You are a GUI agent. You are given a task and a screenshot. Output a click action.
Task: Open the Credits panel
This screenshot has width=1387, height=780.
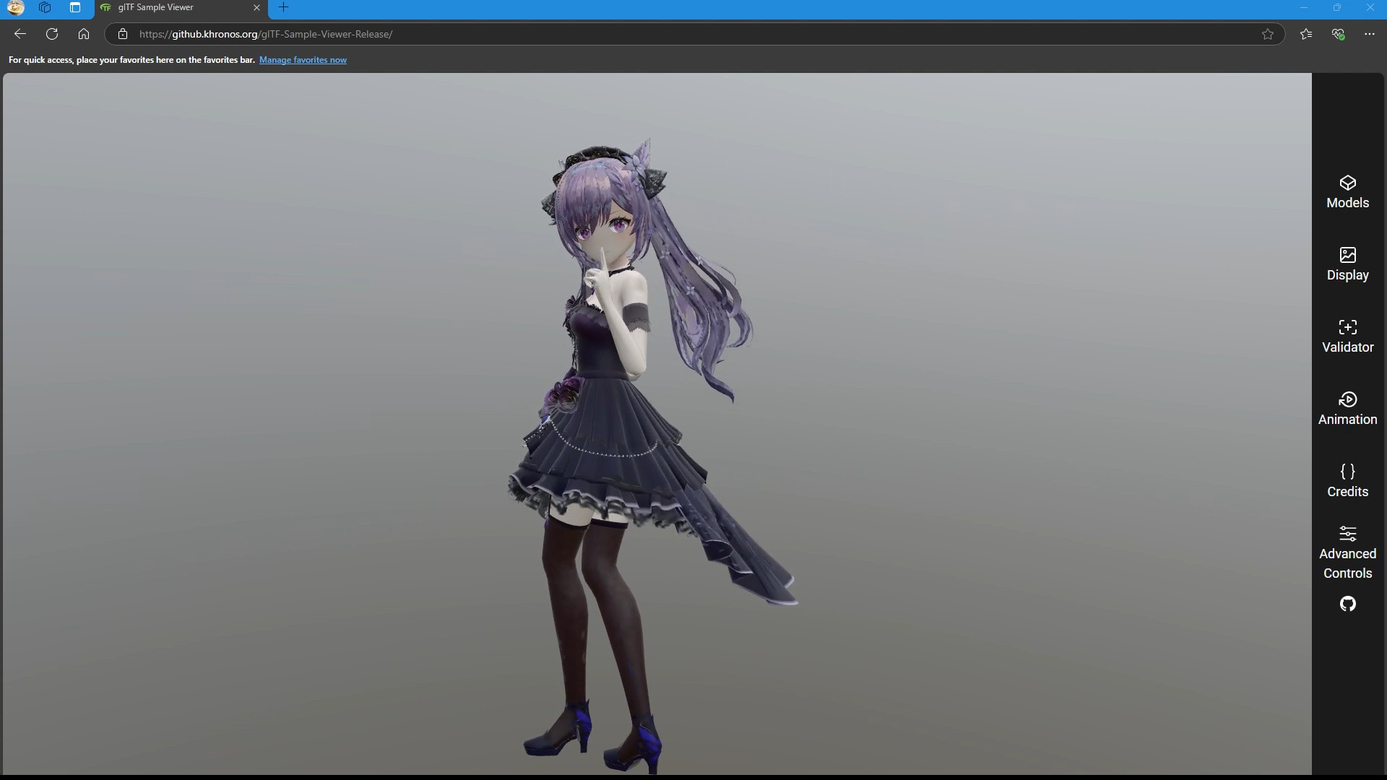[x=1347, y=481]
